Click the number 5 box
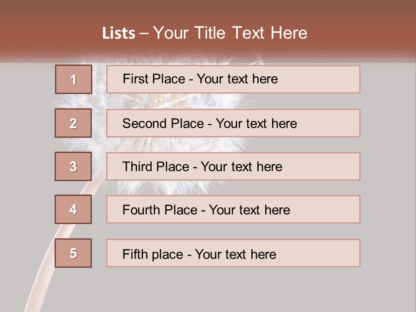 pyautogui.click(x=73, y=253)
